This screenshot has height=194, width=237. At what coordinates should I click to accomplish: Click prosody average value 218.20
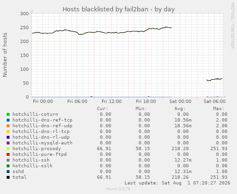pyautogui.click(x=180, y=149)
